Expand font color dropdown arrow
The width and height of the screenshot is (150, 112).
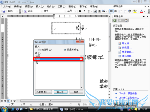[145, 11]
